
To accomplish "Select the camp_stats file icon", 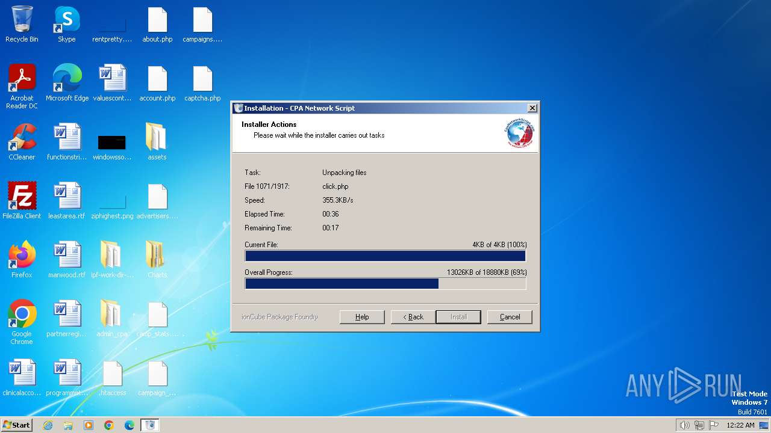I will tap(157, 319).
